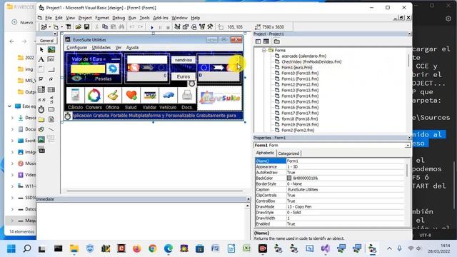Select the Caption property value field
Screen dimensions: 457x257
tap(346, 189)
